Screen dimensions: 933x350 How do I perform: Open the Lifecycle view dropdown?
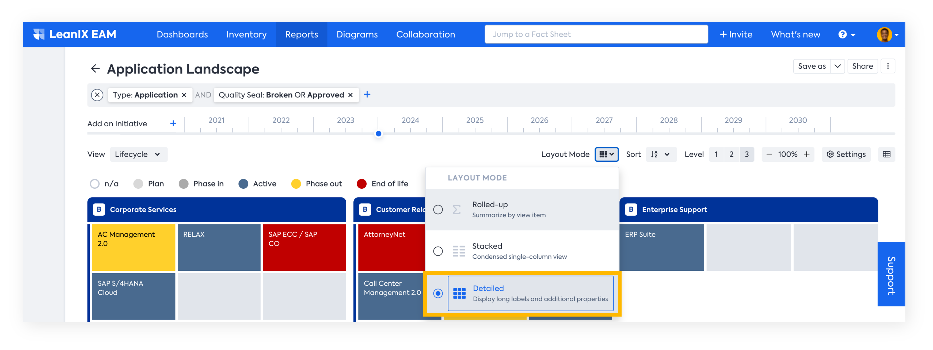click(x=138, y=154)
